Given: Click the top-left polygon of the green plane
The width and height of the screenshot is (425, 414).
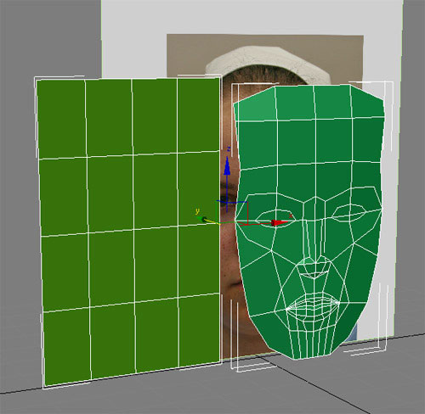Looking at the screenshot, I should click(x=62, y=119).
